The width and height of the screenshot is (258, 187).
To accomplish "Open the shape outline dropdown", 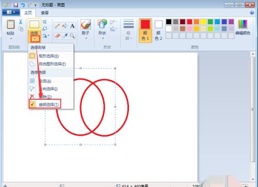I will (x=114, y=22).
